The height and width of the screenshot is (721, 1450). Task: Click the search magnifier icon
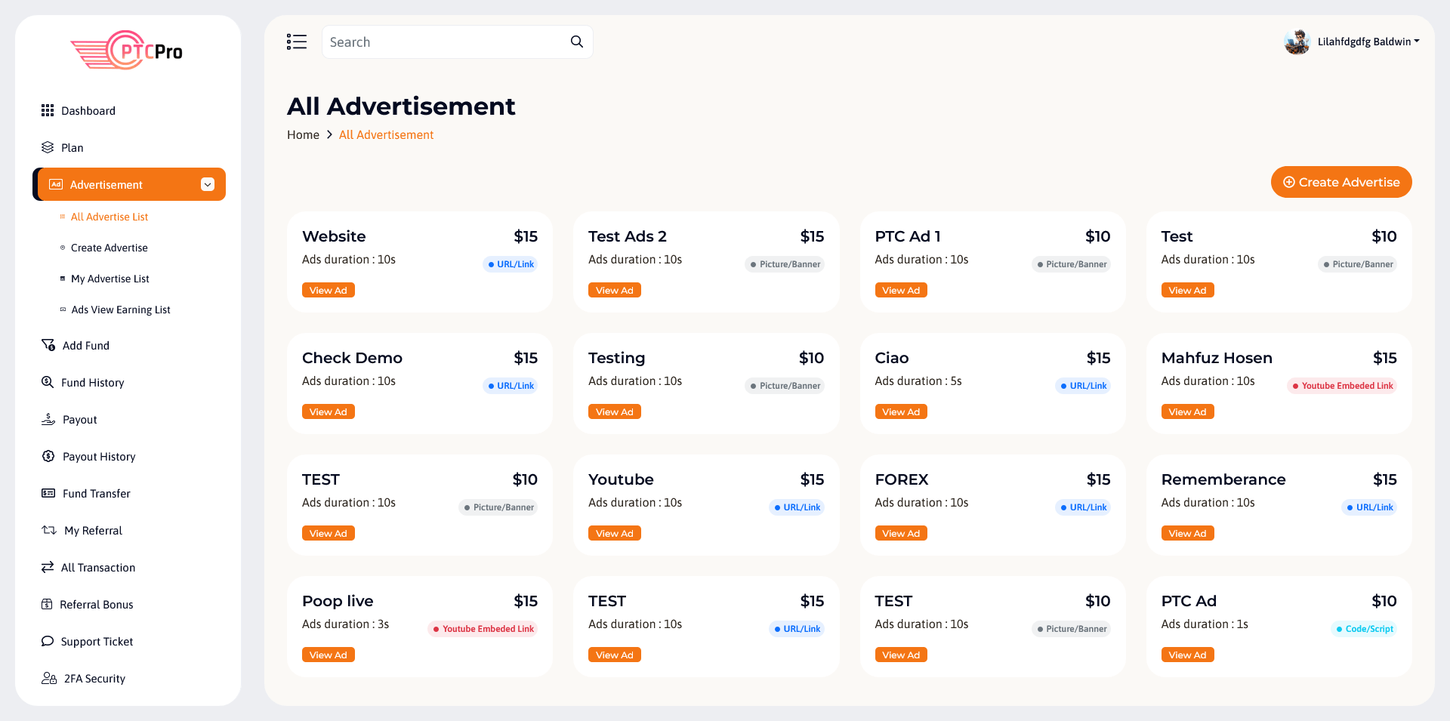click(577, 42)
